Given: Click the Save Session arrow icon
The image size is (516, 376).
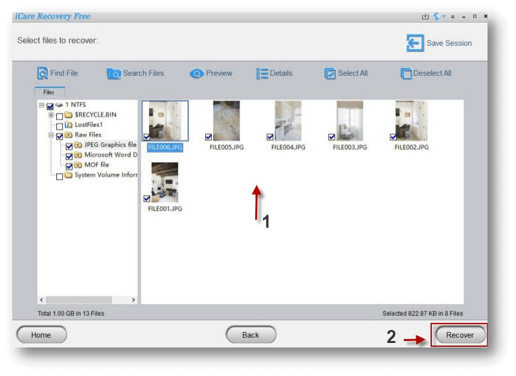Looking at the screenshot, I should 415,43.
